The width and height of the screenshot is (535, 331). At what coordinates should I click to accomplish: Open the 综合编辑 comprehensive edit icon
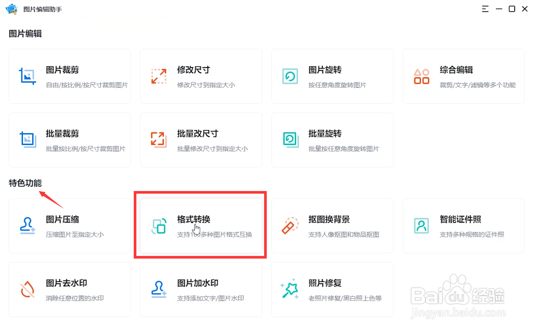pos(421,76)
